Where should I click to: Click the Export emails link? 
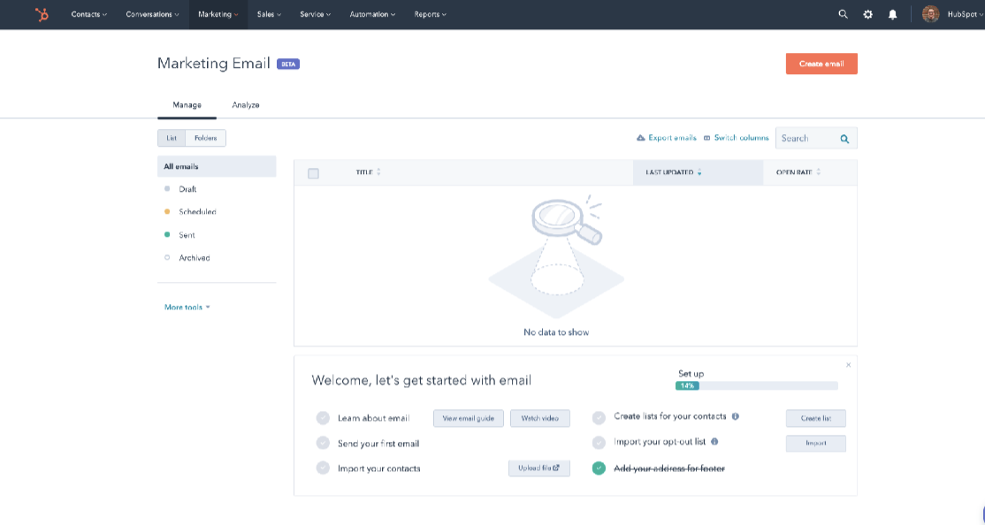click(x=672, y=138)
